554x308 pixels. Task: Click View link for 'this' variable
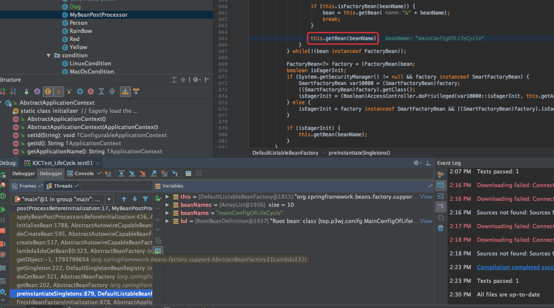(x=426, y=197)
